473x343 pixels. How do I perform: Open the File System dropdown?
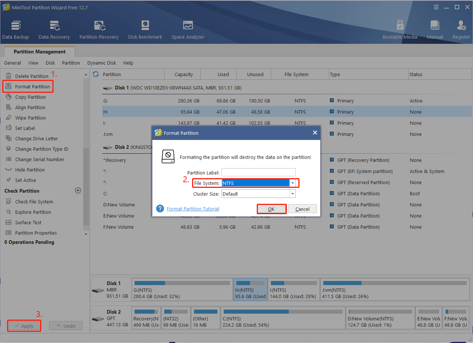click(292, 183)
